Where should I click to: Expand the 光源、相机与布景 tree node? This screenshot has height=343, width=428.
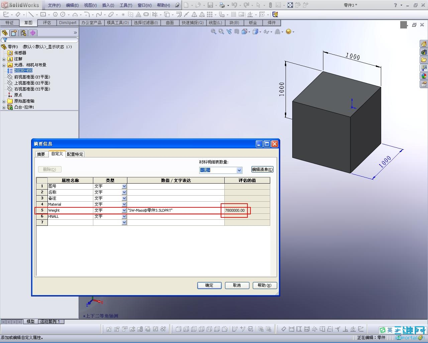pos(4,65)
